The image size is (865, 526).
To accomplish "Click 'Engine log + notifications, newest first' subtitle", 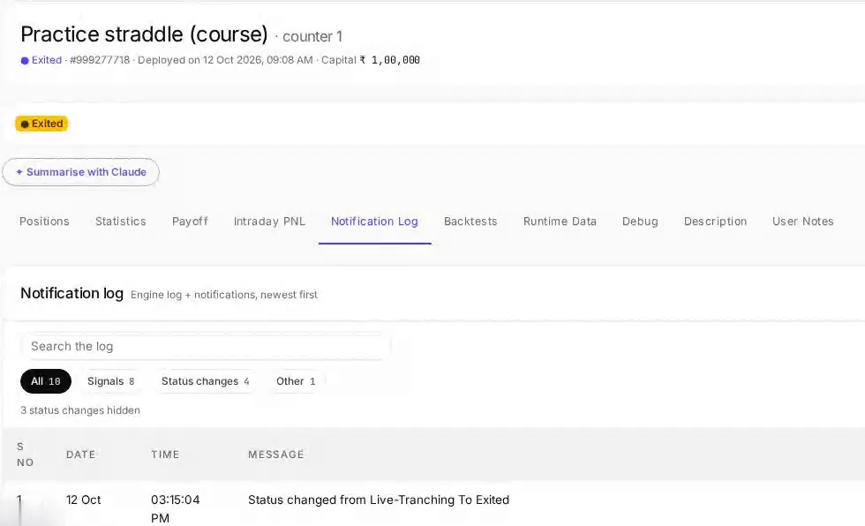I will (x=224, y=295).
